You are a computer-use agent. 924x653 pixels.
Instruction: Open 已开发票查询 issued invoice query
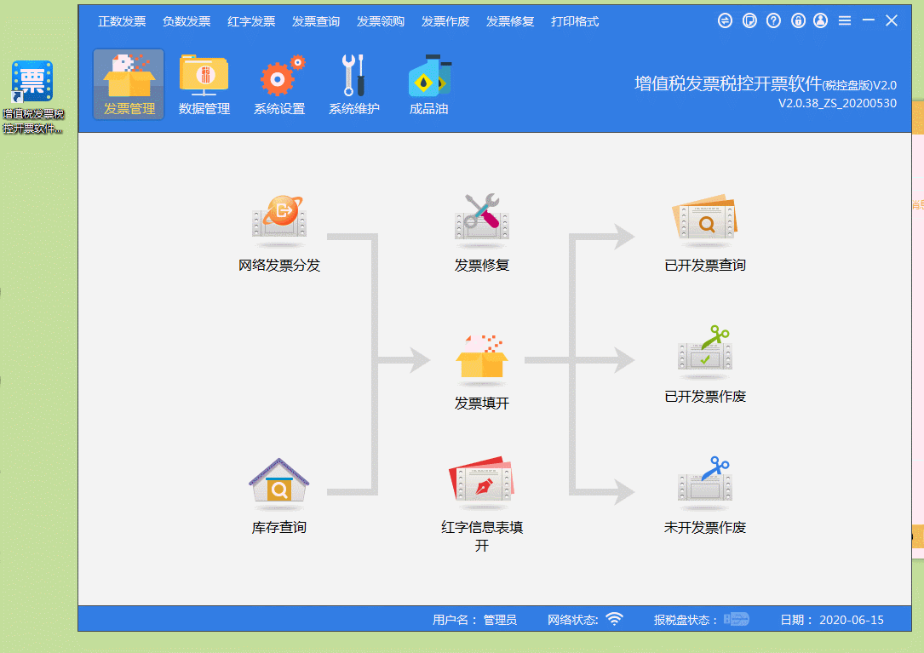705,219
